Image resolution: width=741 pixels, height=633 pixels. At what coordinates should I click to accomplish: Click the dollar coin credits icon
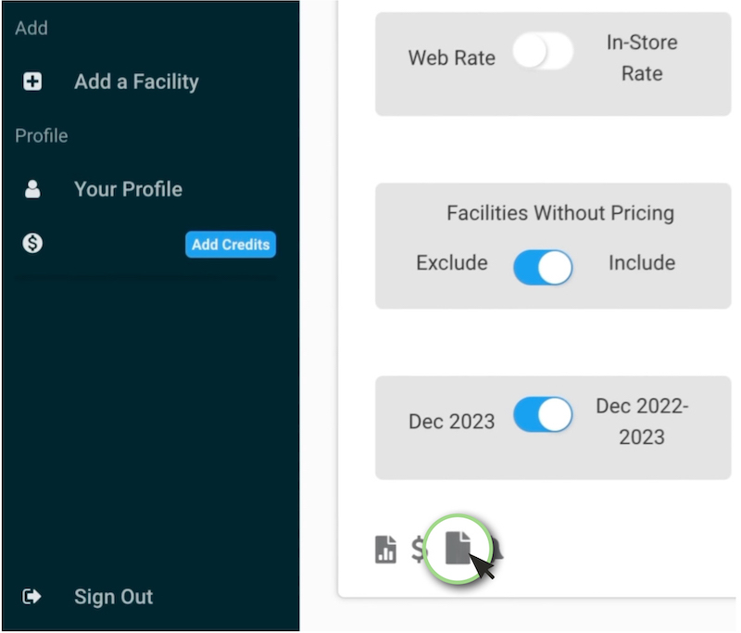coord(32,244)
